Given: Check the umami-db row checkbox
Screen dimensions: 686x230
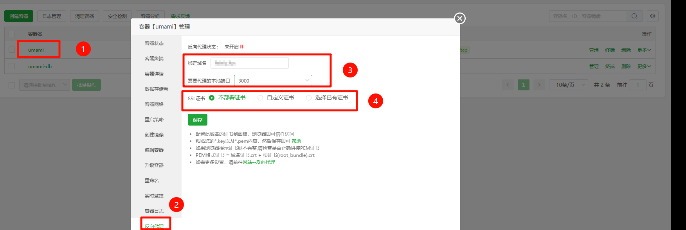Looking at the screenshot, I should point(12,66).
